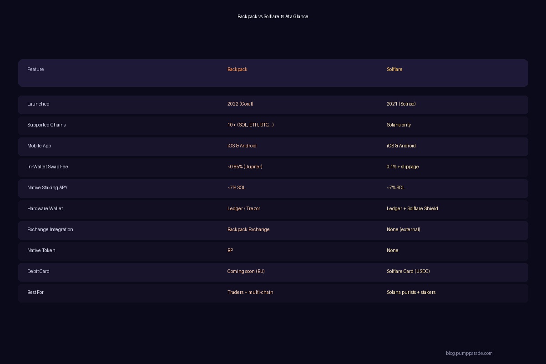The width and height of the screenshot is (546, 364).
Task: Click the "Solflare Card (USDC)" cell
Action: tap(408, 271)
